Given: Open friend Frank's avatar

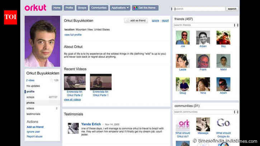Looking at the screenshot, I should click(203, 61).
